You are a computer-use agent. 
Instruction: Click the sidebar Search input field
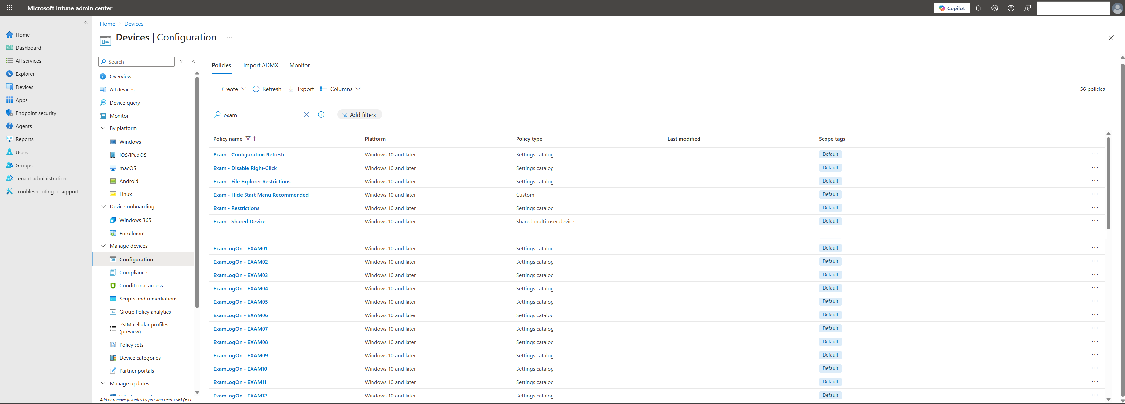coord(137,62)
